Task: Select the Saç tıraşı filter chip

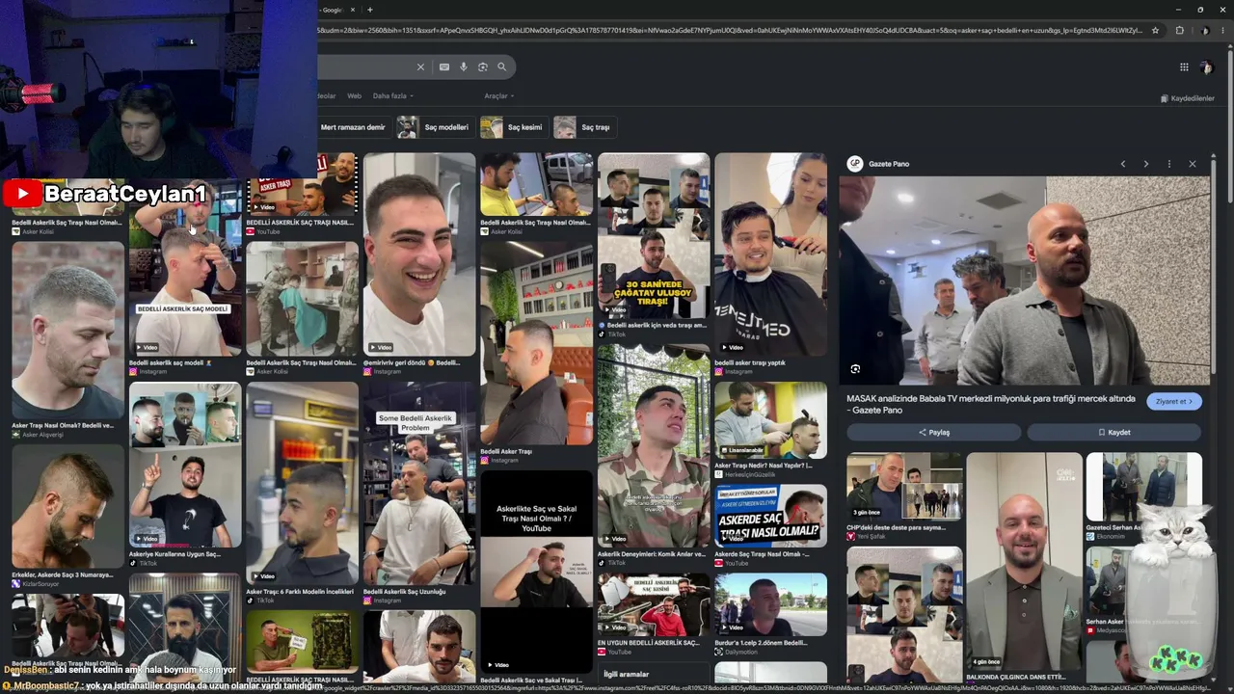Action: point(584,127)
